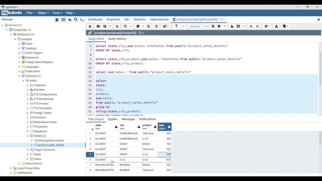Click View Data grid icon in Browser panel

click(63, 20)
